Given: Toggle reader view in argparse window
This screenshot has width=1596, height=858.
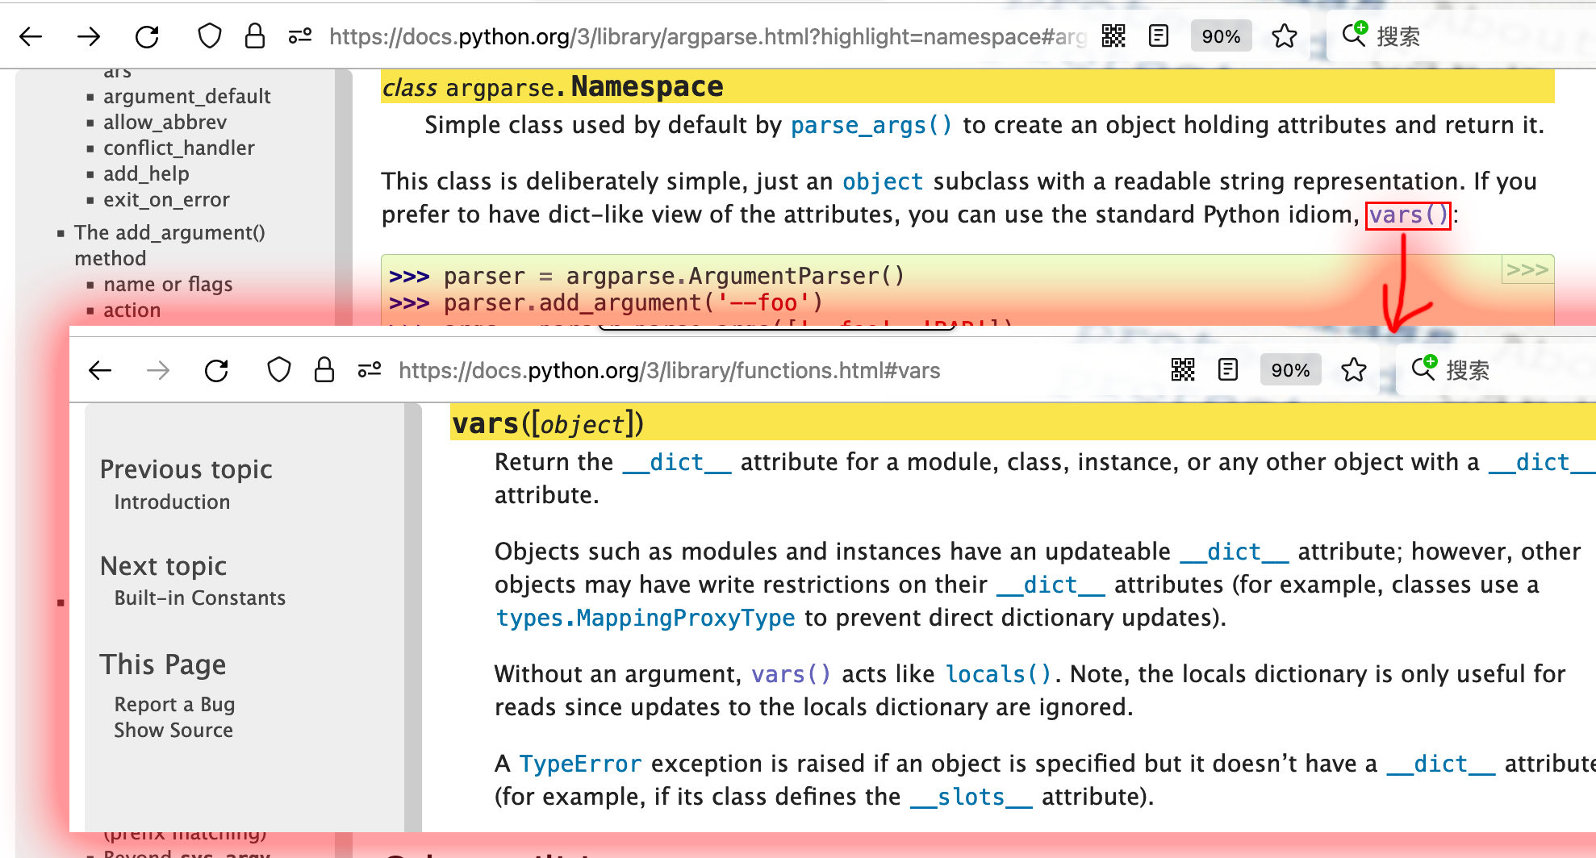Looking at the screenshot, I should click(x=1159, y=36).
